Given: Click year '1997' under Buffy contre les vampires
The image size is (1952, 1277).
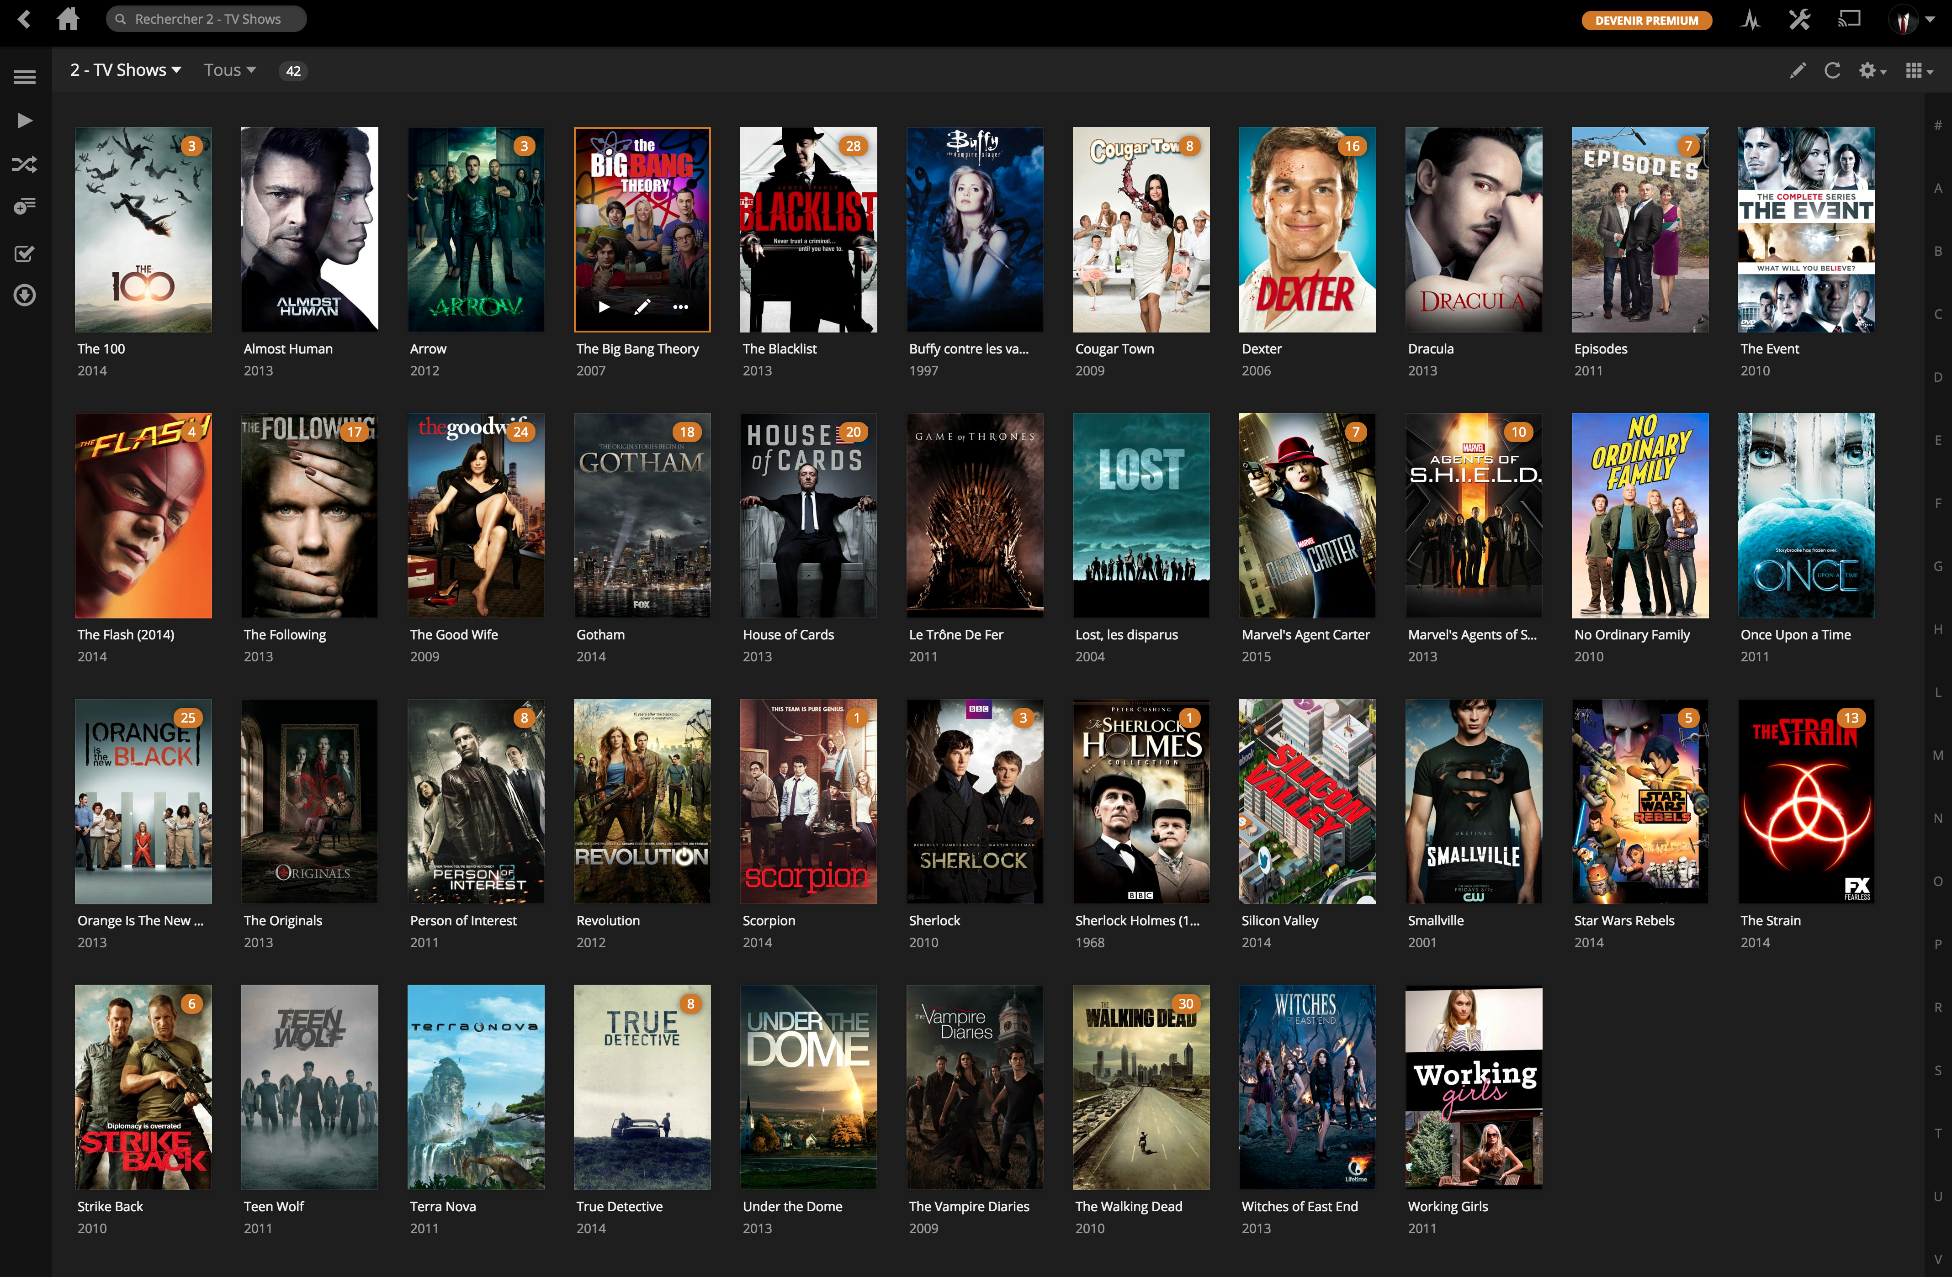Looking at the screenshot, I should coord(923,371).
